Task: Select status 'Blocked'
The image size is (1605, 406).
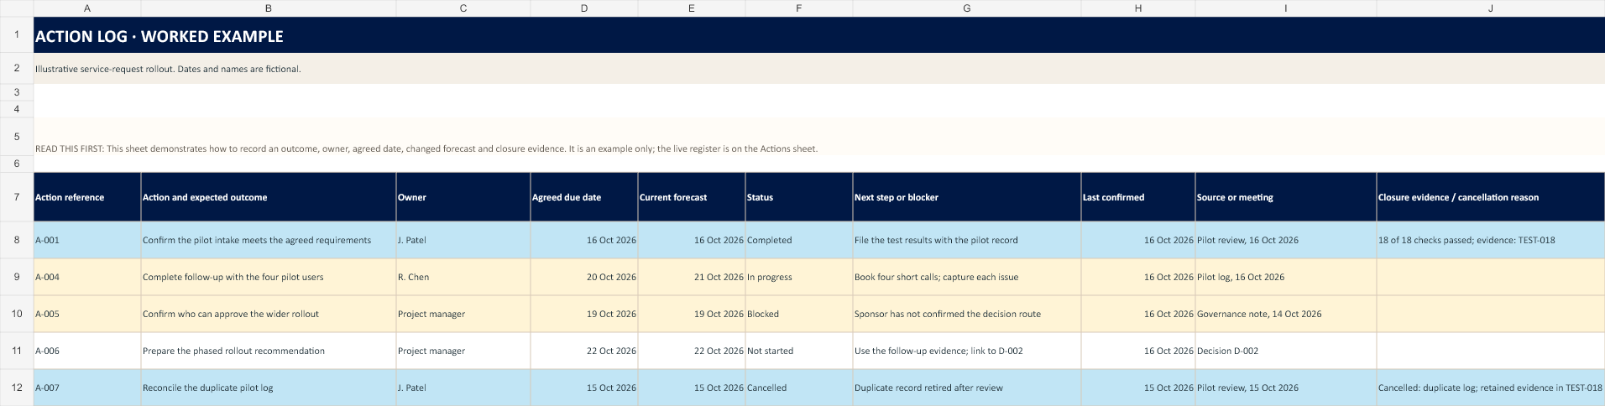Action: tap(799, 314)
